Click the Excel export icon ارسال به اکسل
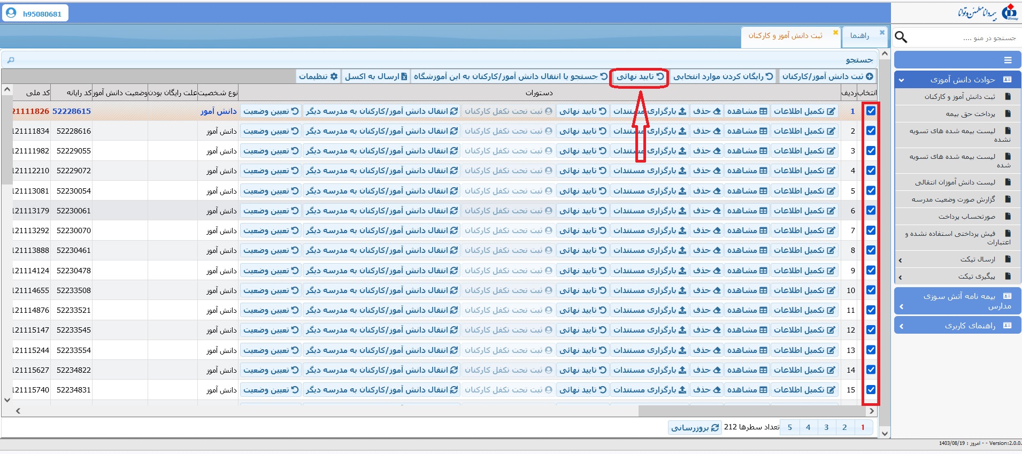 (x=404, y=76)
